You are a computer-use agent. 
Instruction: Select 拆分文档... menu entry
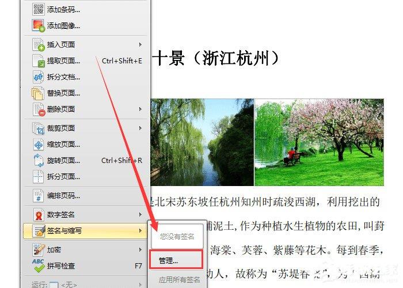click(x=85, y=77)
